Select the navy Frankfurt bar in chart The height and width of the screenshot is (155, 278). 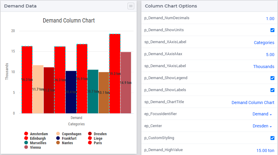coord(71,92)
